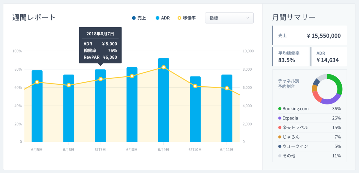
Task: Click the occupancy line point on 6月10日
Action: pos(195,86)
